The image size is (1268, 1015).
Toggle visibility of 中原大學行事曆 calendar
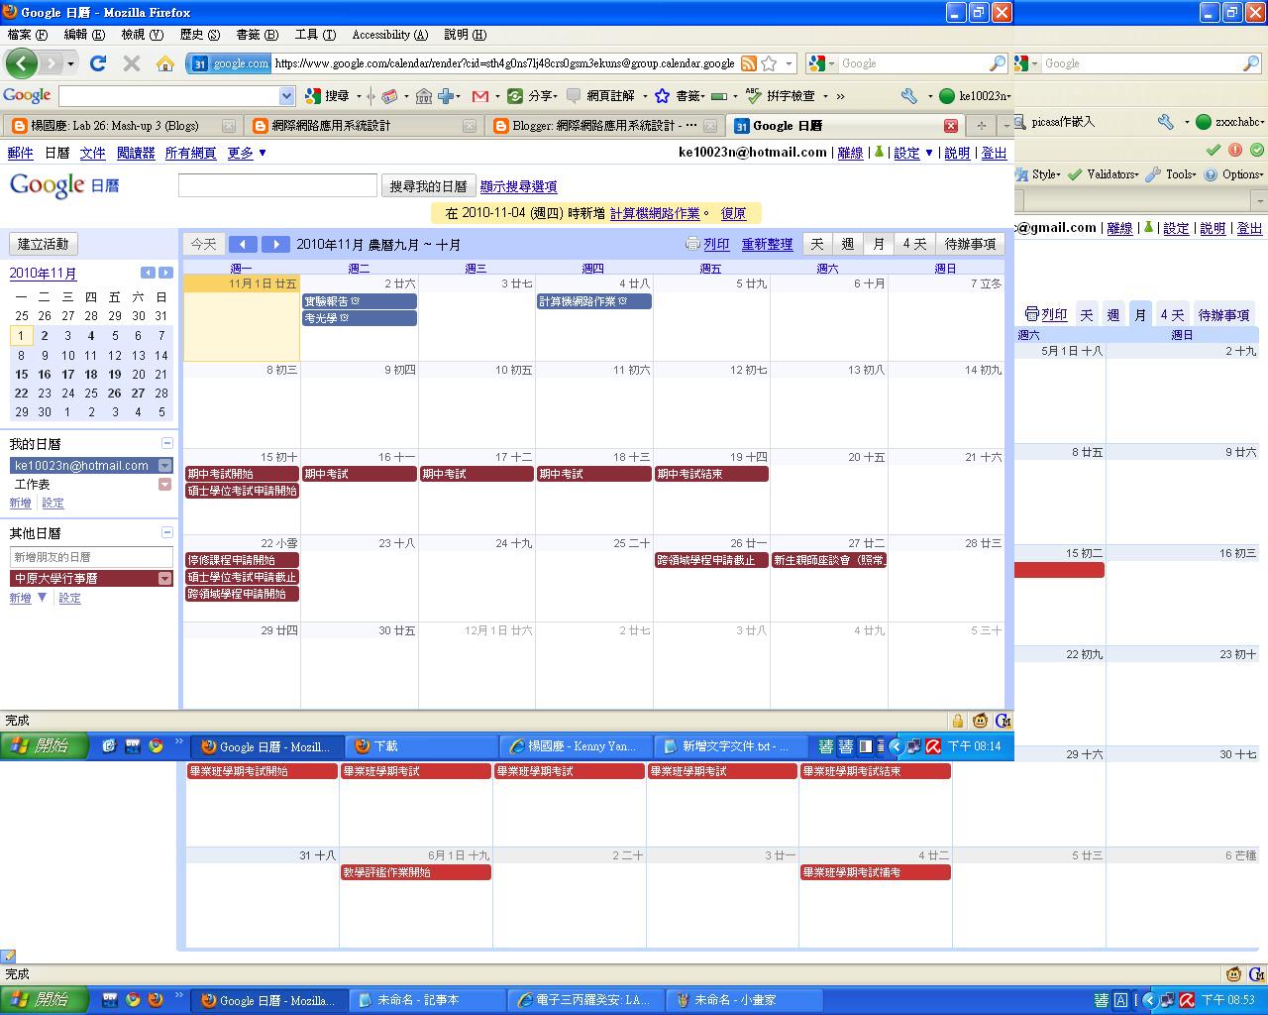(x=55, y=579)
